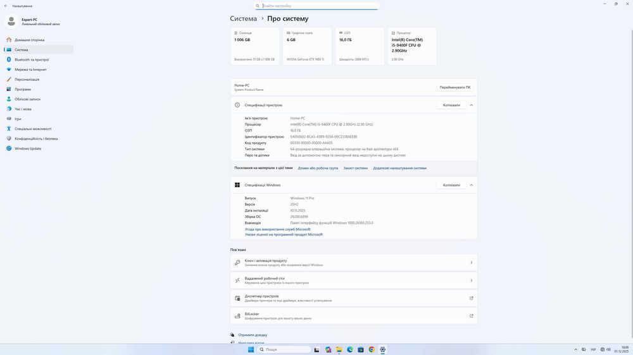633x355 pixels.
Task: Open the Процесор info card
Action: [x=412, y=46]
